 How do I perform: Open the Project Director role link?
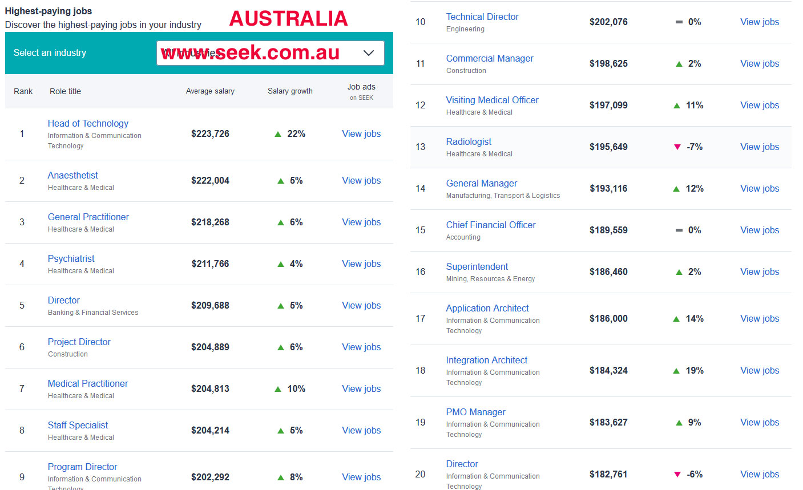79,342
